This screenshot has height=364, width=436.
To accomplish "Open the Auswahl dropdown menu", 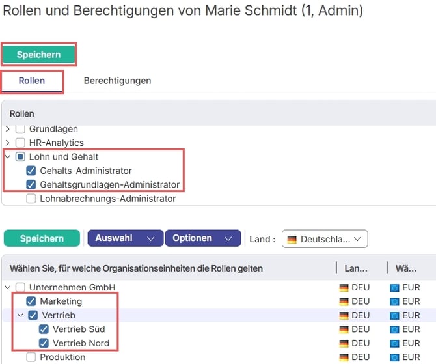I will pos(124,238).
